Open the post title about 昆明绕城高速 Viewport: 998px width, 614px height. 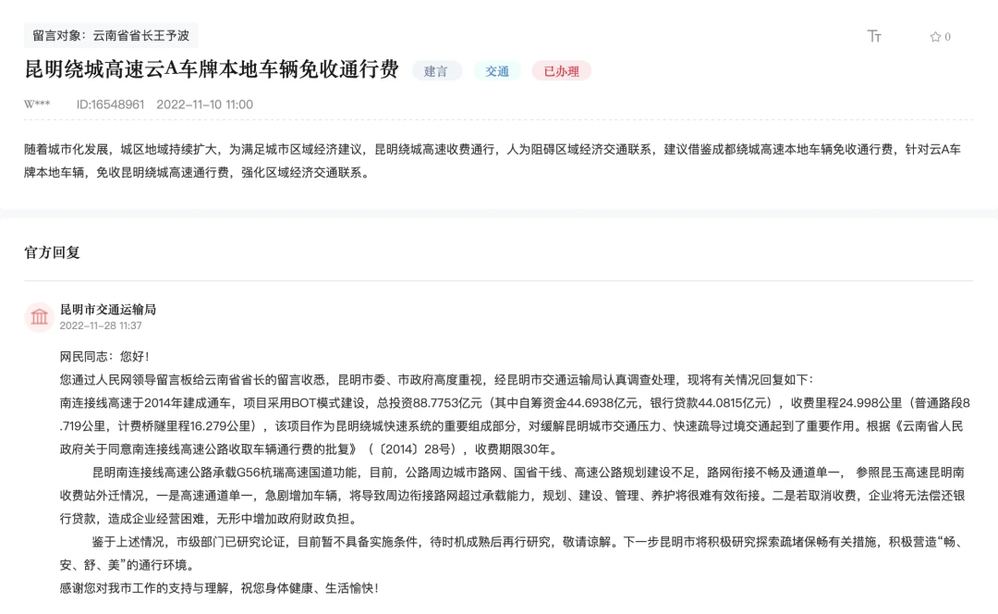point(212,70)
